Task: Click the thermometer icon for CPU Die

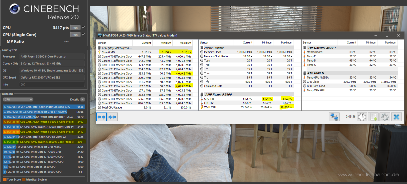Action: click(x=202, y=103)
